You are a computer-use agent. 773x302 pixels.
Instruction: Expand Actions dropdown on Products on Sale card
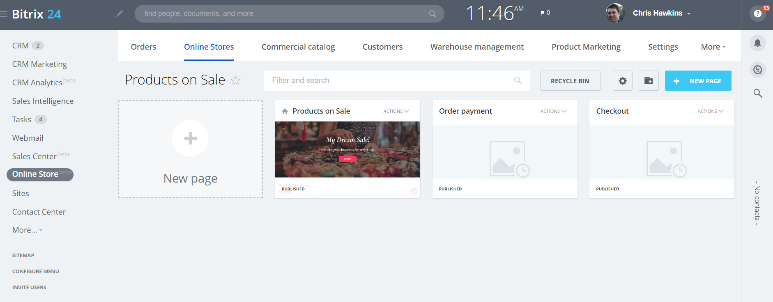[396, 111]
